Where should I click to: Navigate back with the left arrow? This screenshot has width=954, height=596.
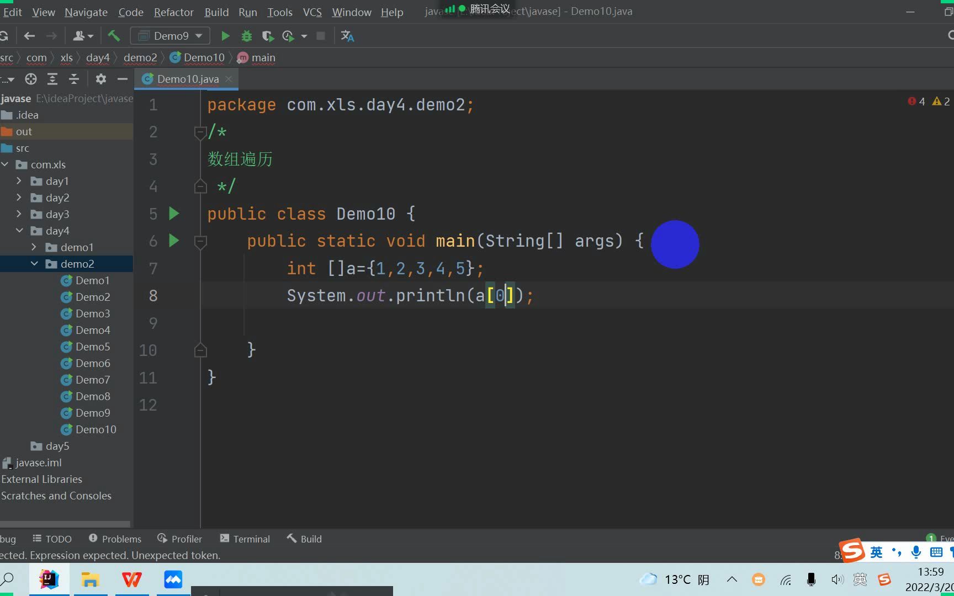point(29,36)
